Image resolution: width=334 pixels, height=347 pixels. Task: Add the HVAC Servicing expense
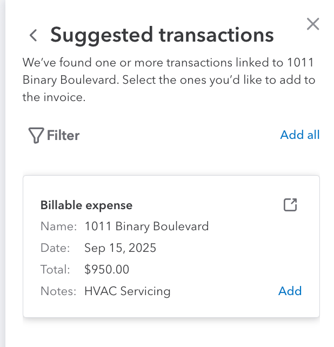pos(290,291)
